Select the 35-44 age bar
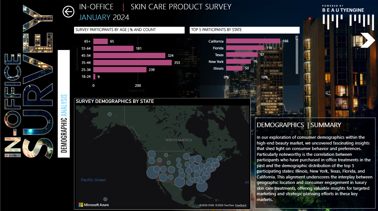This screenshot has height=211, width=378. 132,63
